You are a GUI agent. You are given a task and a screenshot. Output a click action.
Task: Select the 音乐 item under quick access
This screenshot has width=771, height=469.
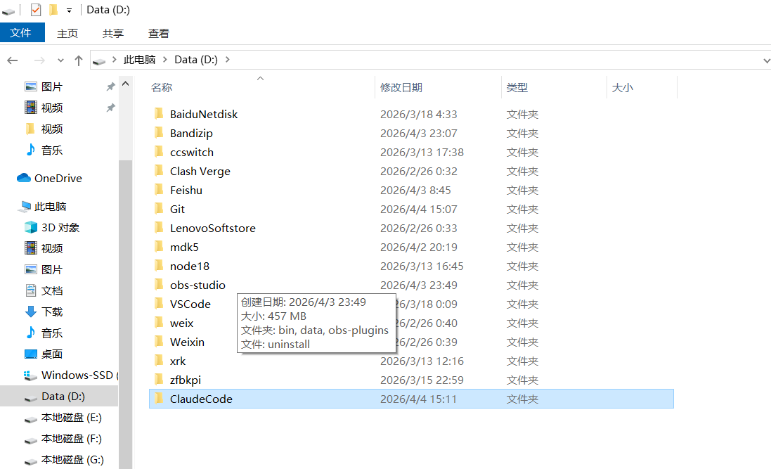pyautogui.click(x=52, y=150)
